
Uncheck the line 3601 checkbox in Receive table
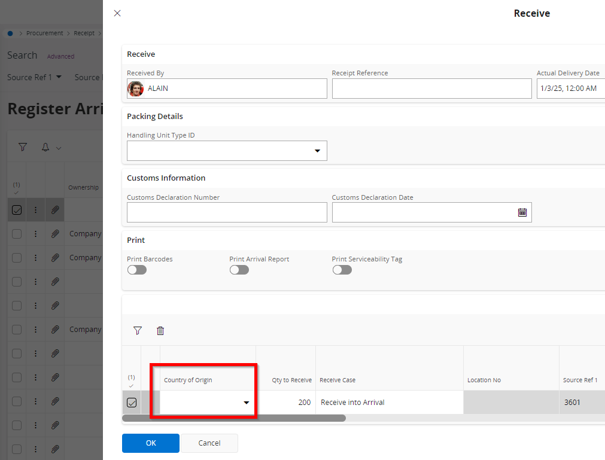(x=132, y=403)
